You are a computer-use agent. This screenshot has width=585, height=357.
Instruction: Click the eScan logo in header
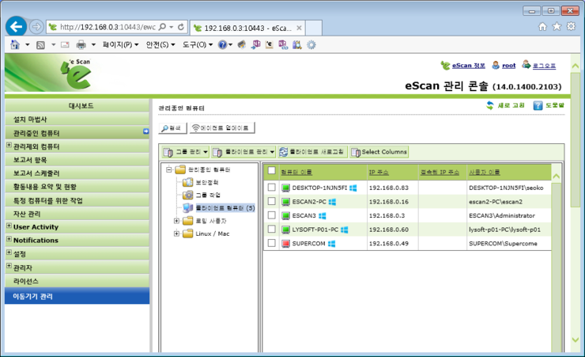click(x=77, y=74)
